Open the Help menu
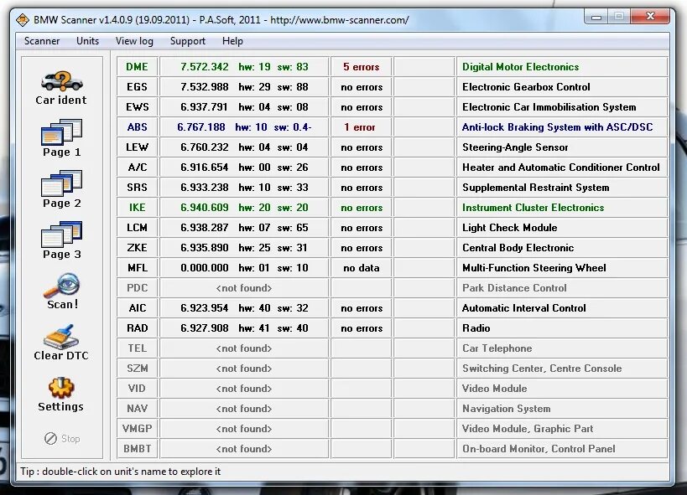 tap(232, 41)
